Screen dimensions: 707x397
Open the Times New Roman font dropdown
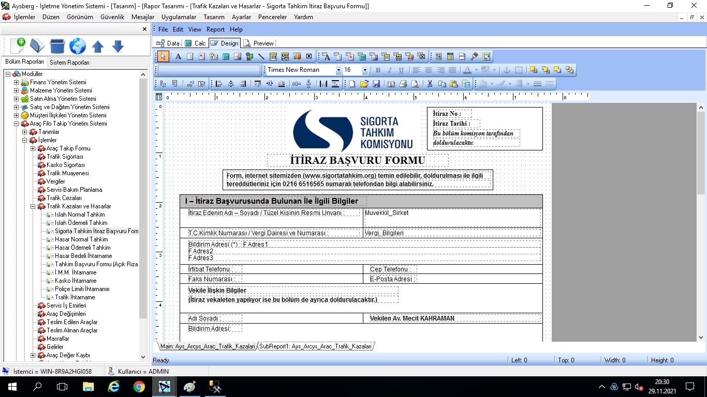pyautogui.click(x=338, y=70)
